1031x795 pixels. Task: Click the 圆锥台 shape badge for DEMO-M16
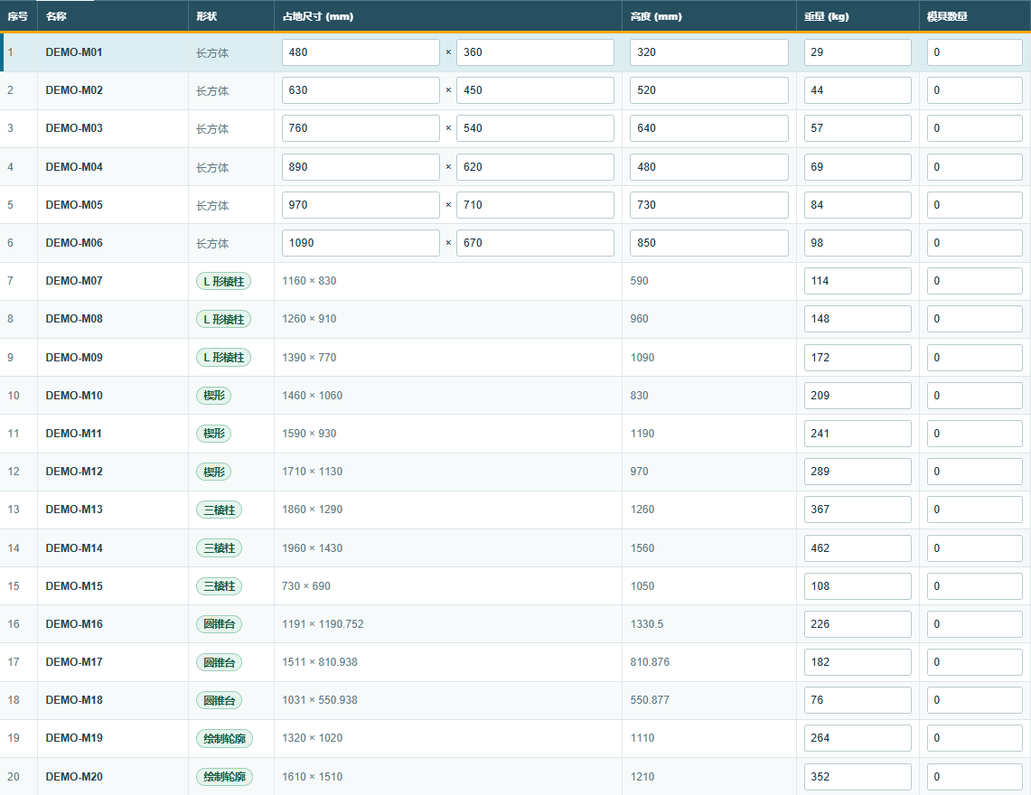[219, 624]
